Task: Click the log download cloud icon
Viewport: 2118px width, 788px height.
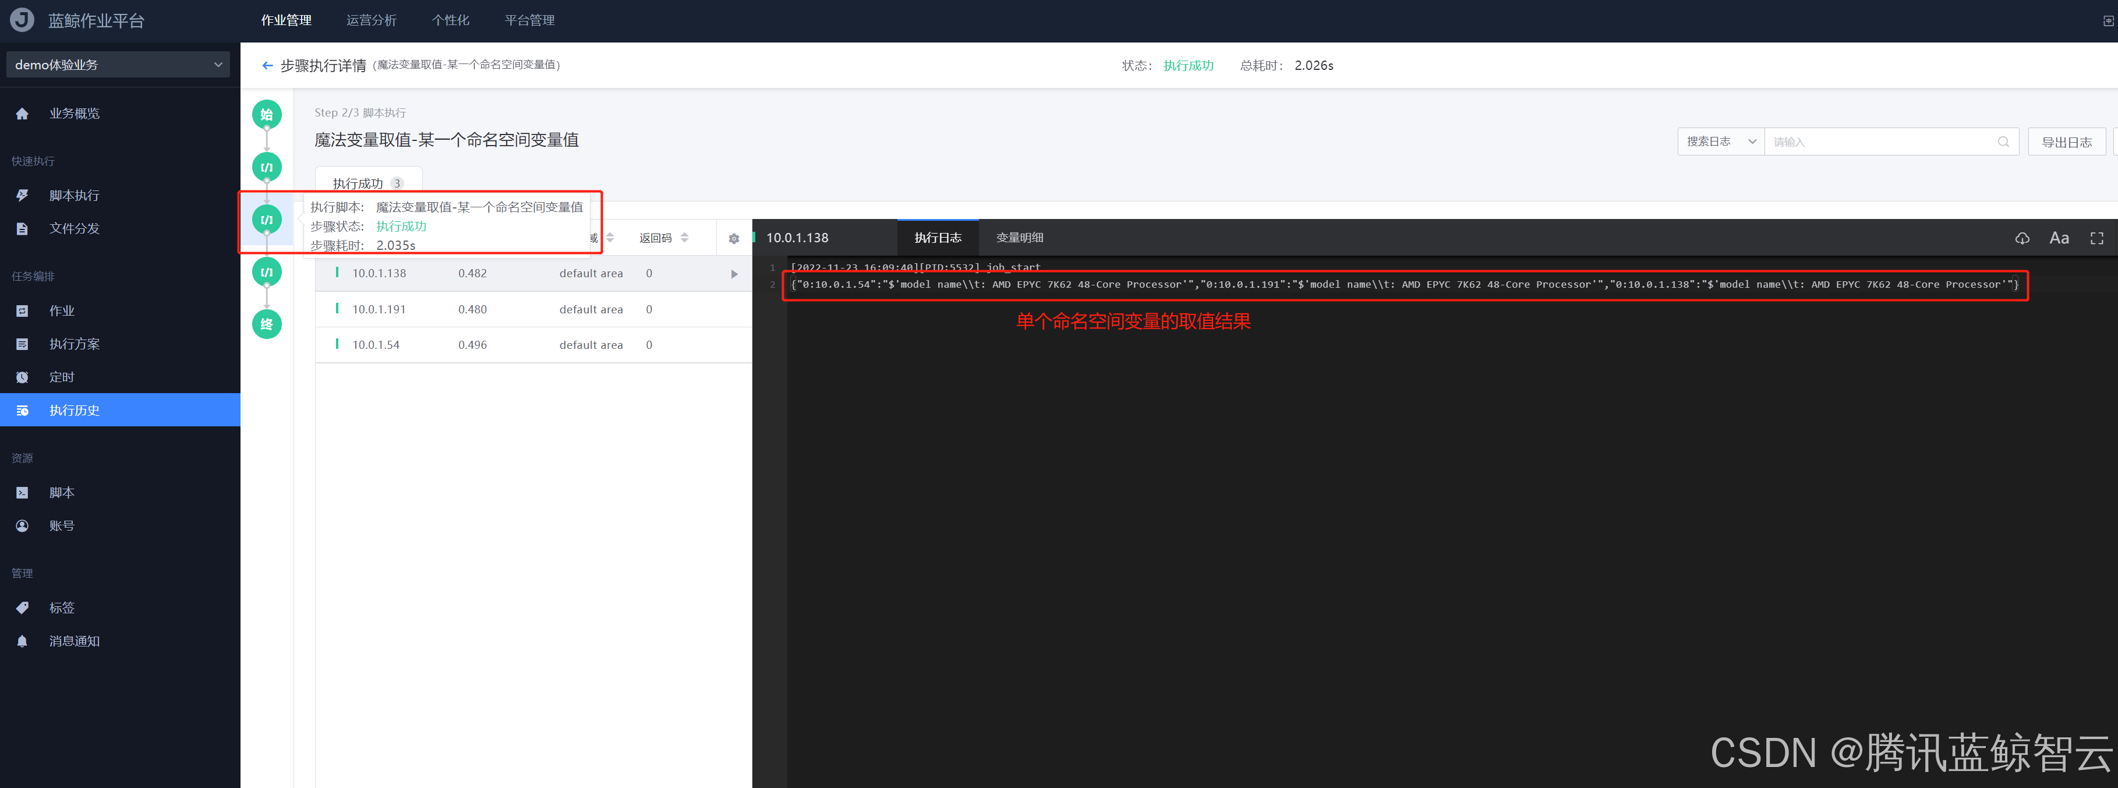Action: click(2022, 239)
